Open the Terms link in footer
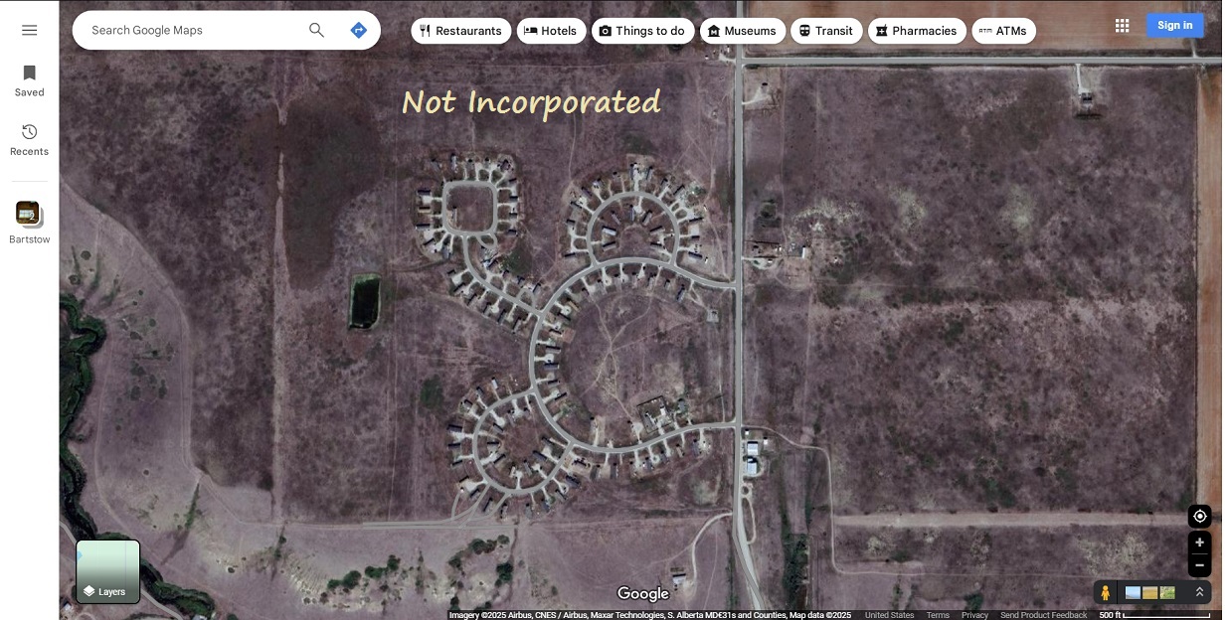Screen dimensions: 1228x620 938,615
